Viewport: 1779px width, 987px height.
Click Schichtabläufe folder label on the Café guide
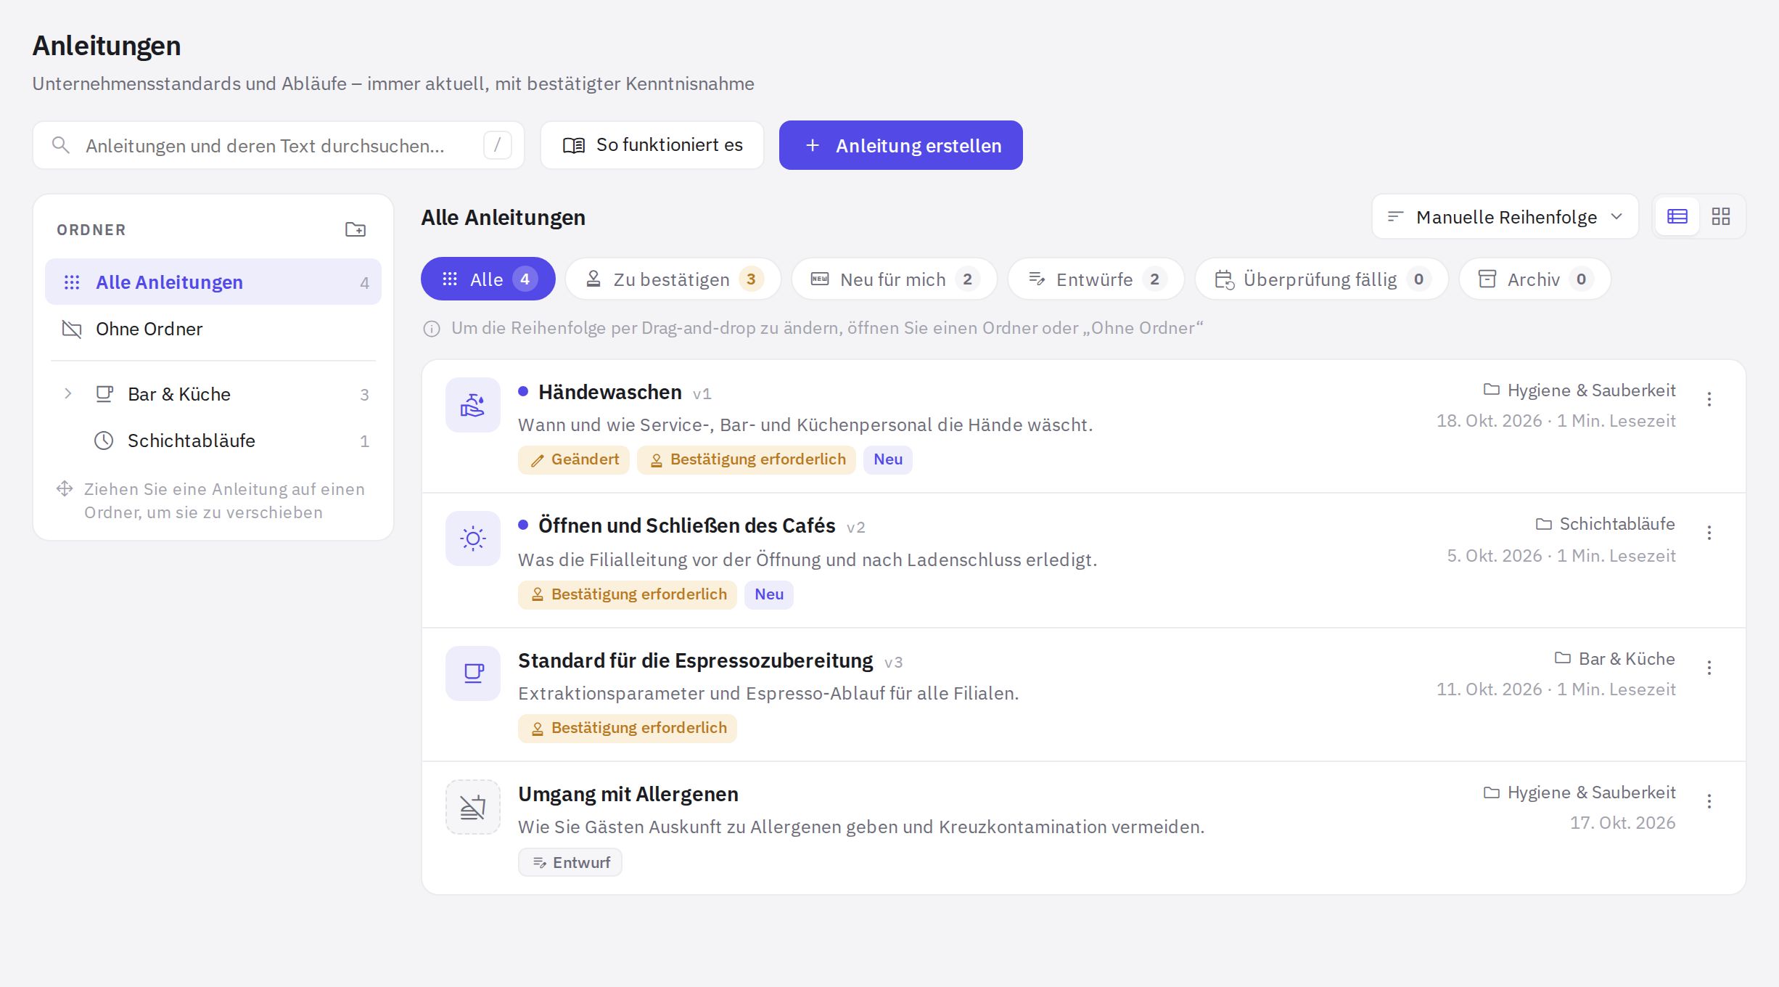(1606, 524)
